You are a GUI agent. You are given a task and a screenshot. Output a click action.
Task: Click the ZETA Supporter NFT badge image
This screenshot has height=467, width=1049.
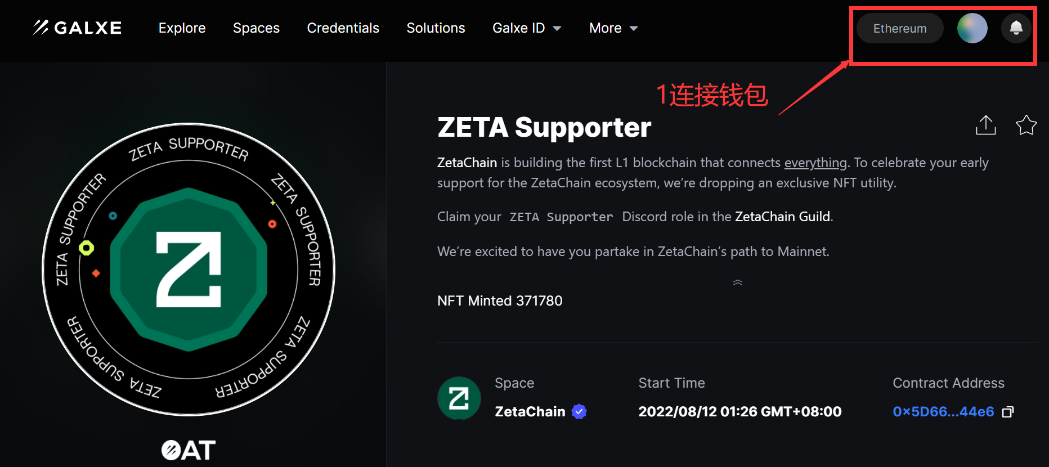coord(189,270)
